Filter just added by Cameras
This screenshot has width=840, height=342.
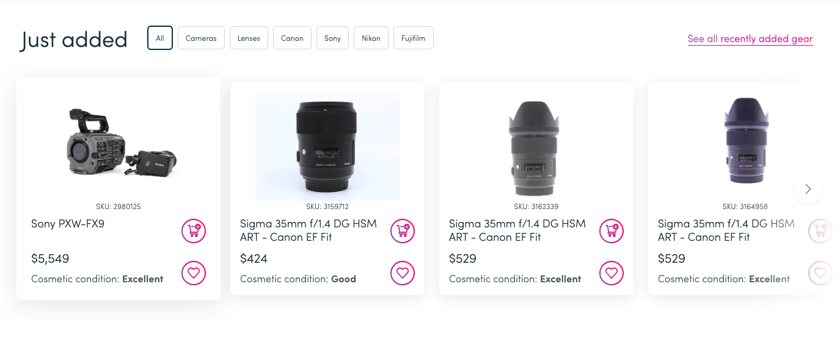(x=201, y=38)
